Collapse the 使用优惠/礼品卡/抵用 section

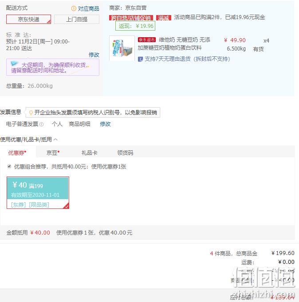[56, 139]
